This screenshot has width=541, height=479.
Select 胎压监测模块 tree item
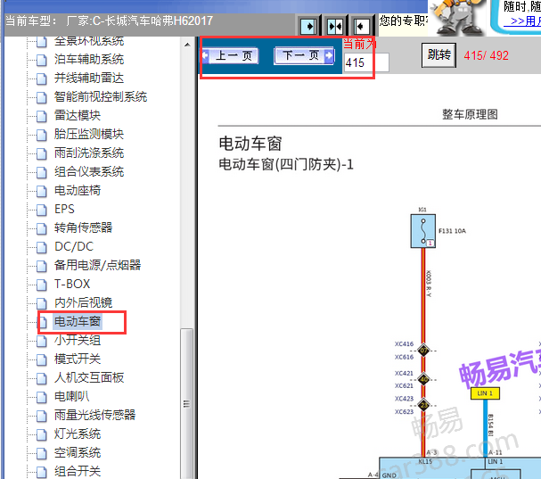[x=89, y=134]
